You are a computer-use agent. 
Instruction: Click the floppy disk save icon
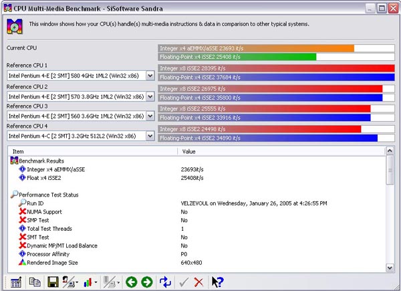tap(53, 282)
